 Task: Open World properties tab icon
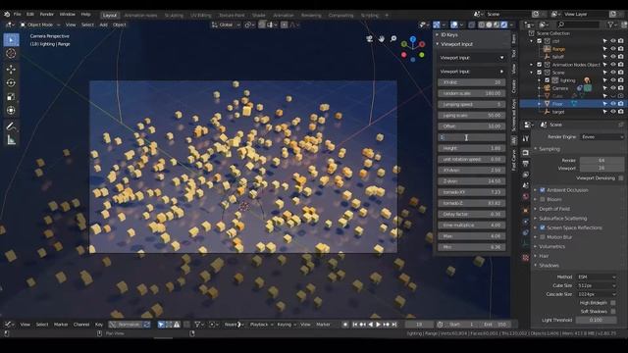point(526,197)
